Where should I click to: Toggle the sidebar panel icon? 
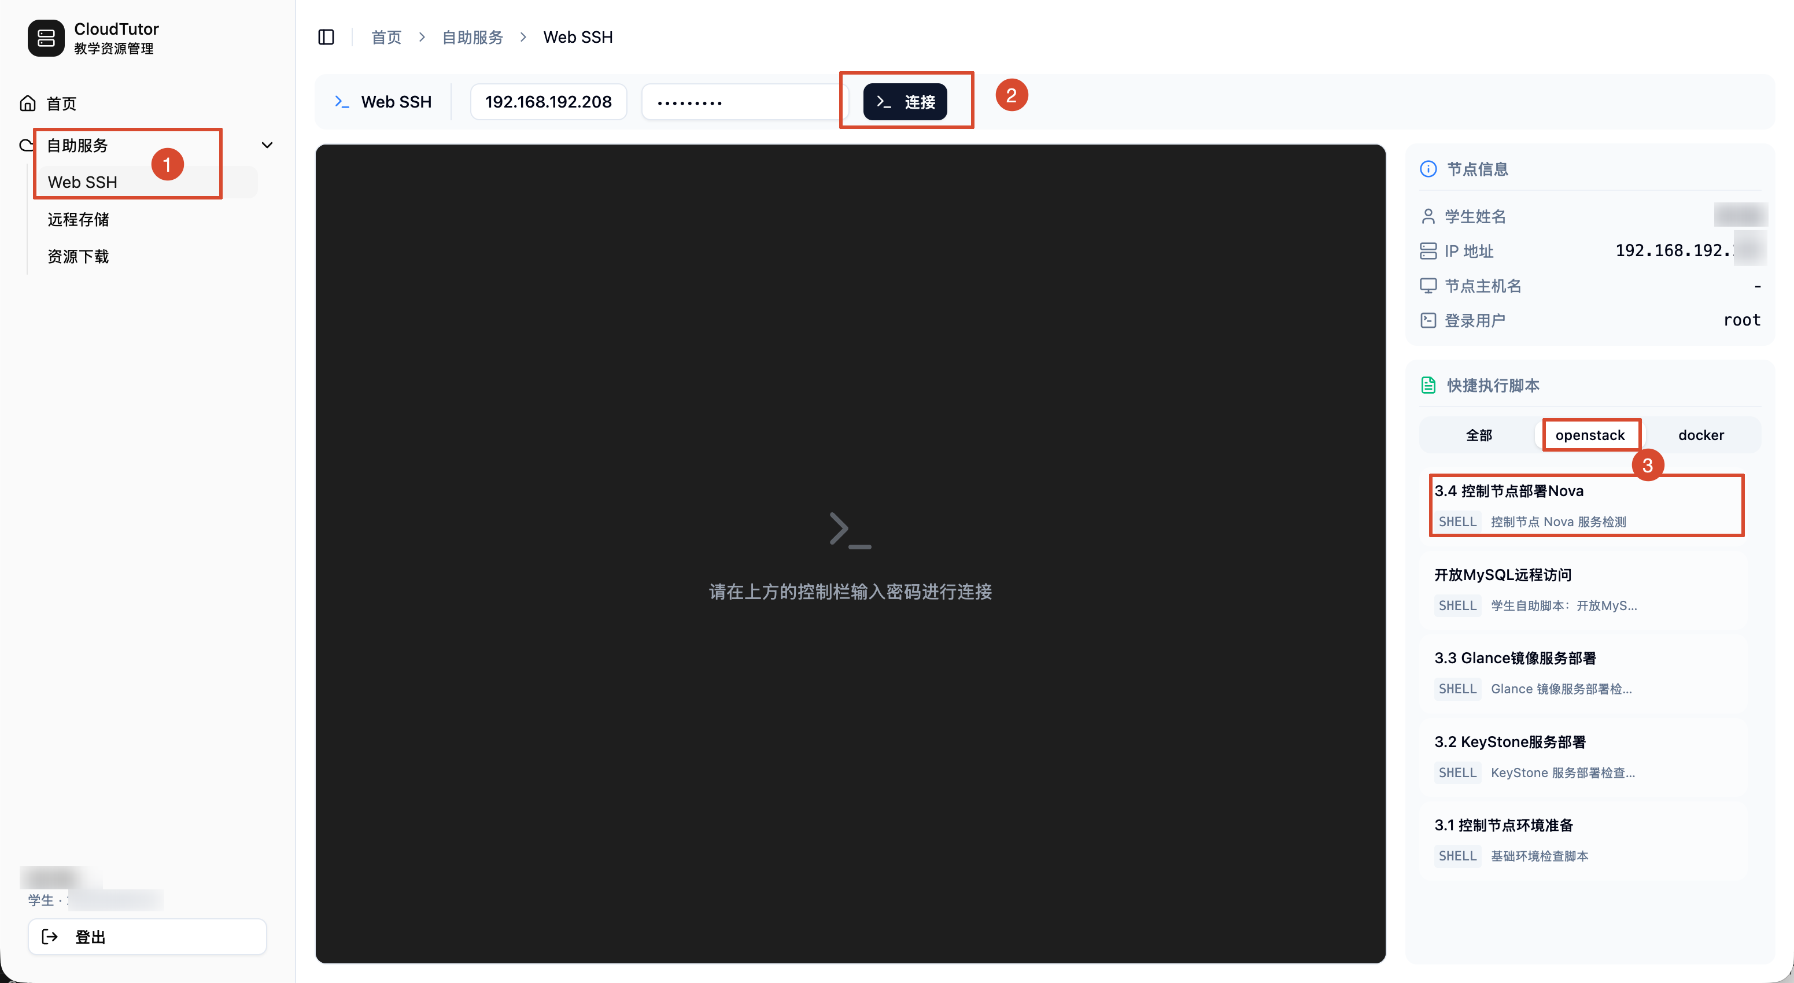pos(326,37)
